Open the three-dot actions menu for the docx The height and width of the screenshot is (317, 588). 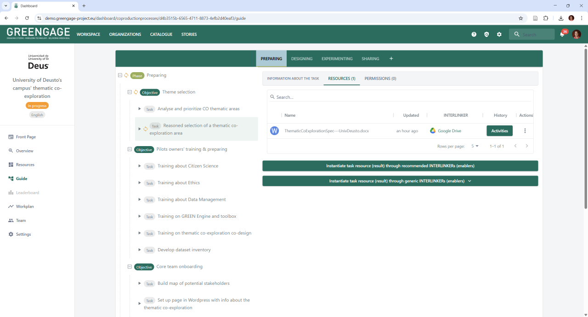click(x=525, y=131)
